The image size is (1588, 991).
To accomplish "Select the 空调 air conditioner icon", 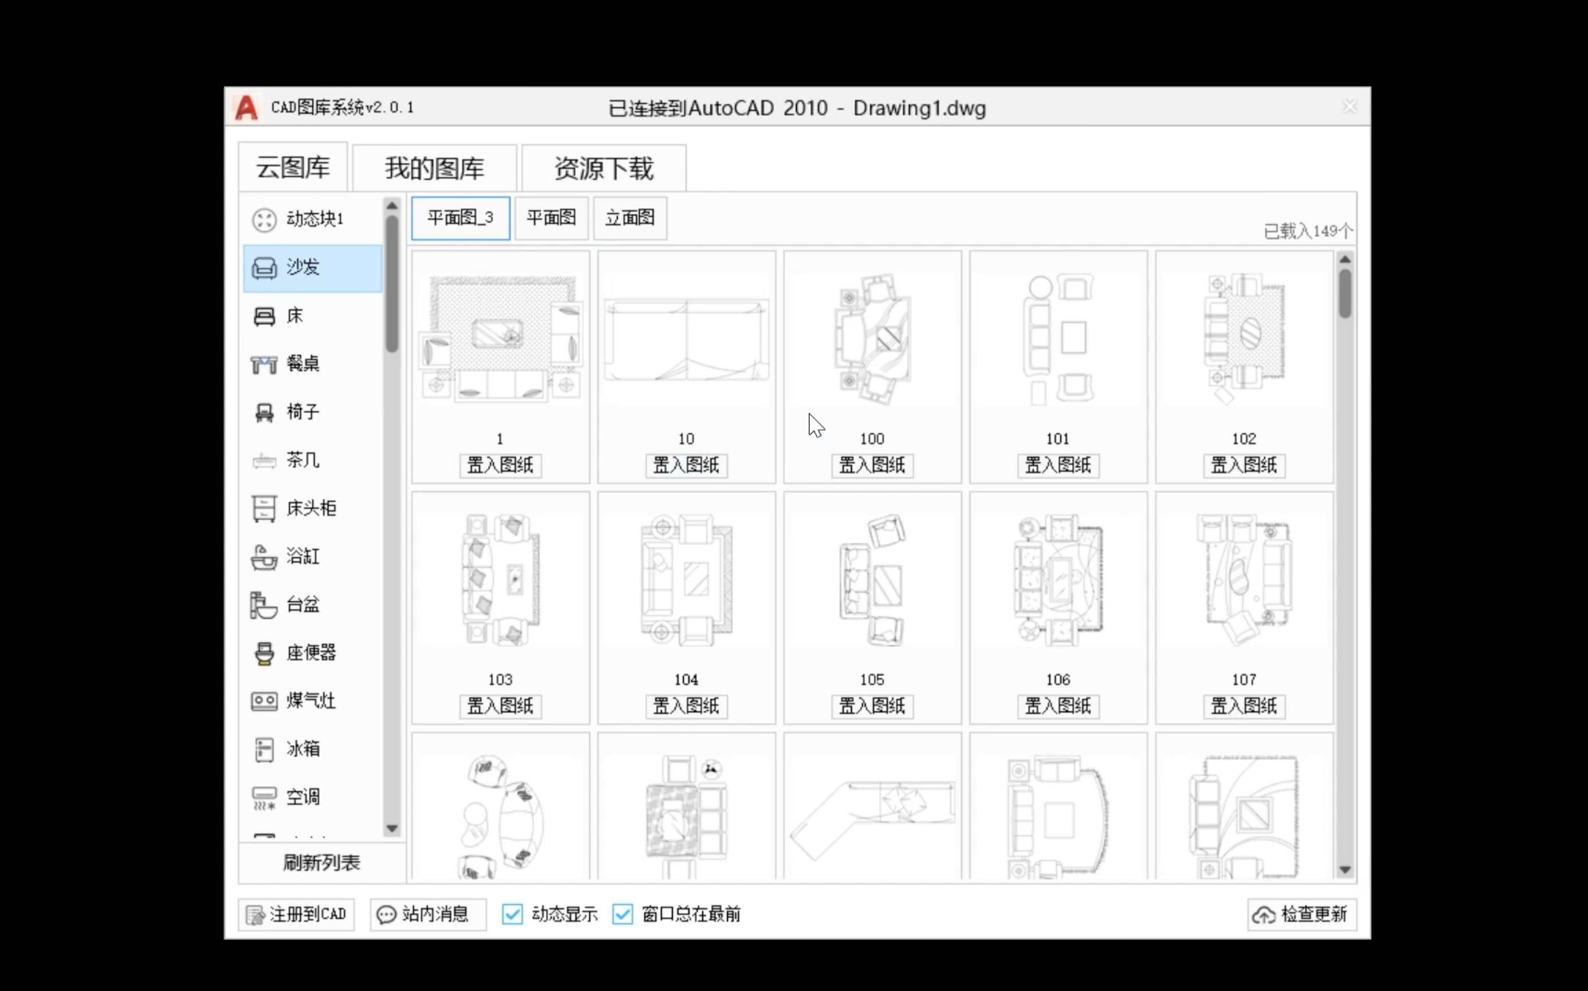I will point(264,798).
